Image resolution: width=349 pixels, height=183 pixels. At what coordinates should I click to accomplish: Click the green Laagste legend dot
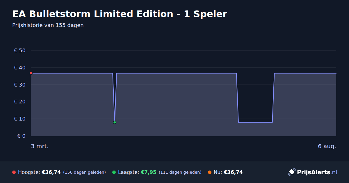click(x=114, y=172)
